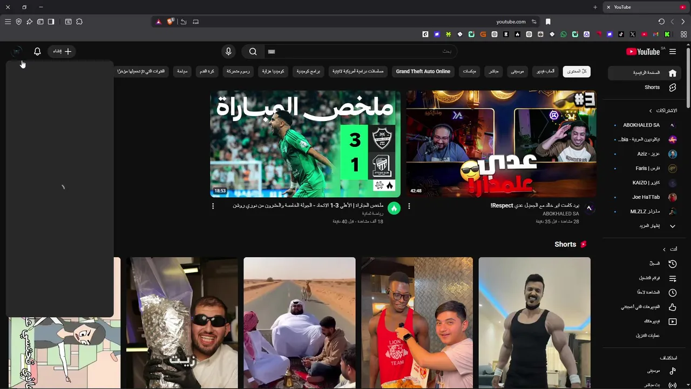Open the red tank top Shorts thumbnail
This screenshot has height=389, width=691.
(x=417, y=323)
